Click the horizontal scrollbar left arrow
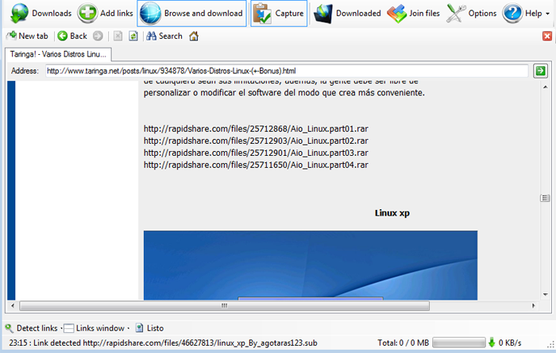The height and width of the screenshot is (353, 556). click(x=13, y=305)
